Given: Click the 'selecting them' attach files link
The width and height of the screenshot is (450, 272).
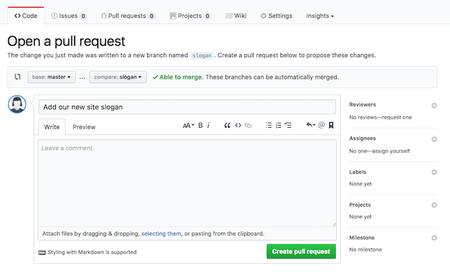Looking at the screenshot, I should click(161, 234).
